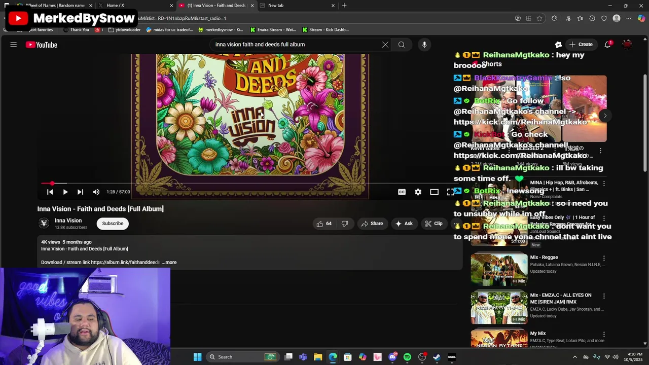Open the Inna Vision channel name link
The image size is (649, 365).
(x=68, y=221)
